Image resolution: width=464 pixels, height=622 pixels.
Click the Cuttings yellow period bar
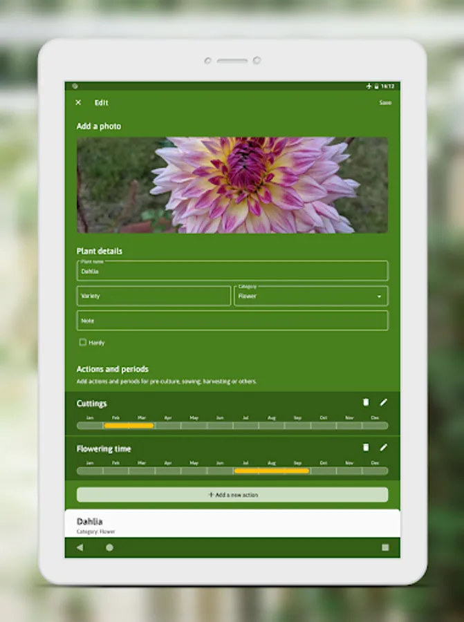129,426
